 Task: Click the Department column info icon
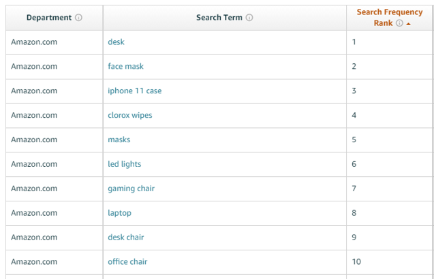pyautogui.click(x=78, y=18)
